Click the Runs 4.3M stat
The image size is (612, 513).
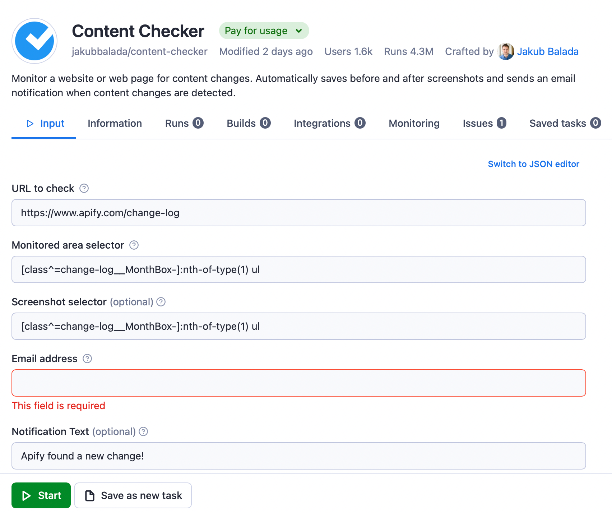(408, 51)
